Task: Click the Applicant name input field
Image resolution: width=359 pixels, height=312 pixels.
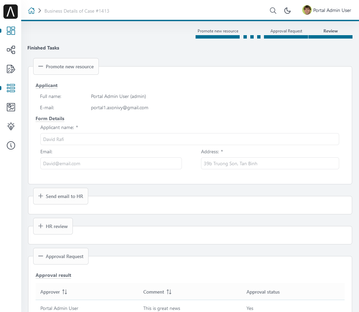Action: pos(189,139)
